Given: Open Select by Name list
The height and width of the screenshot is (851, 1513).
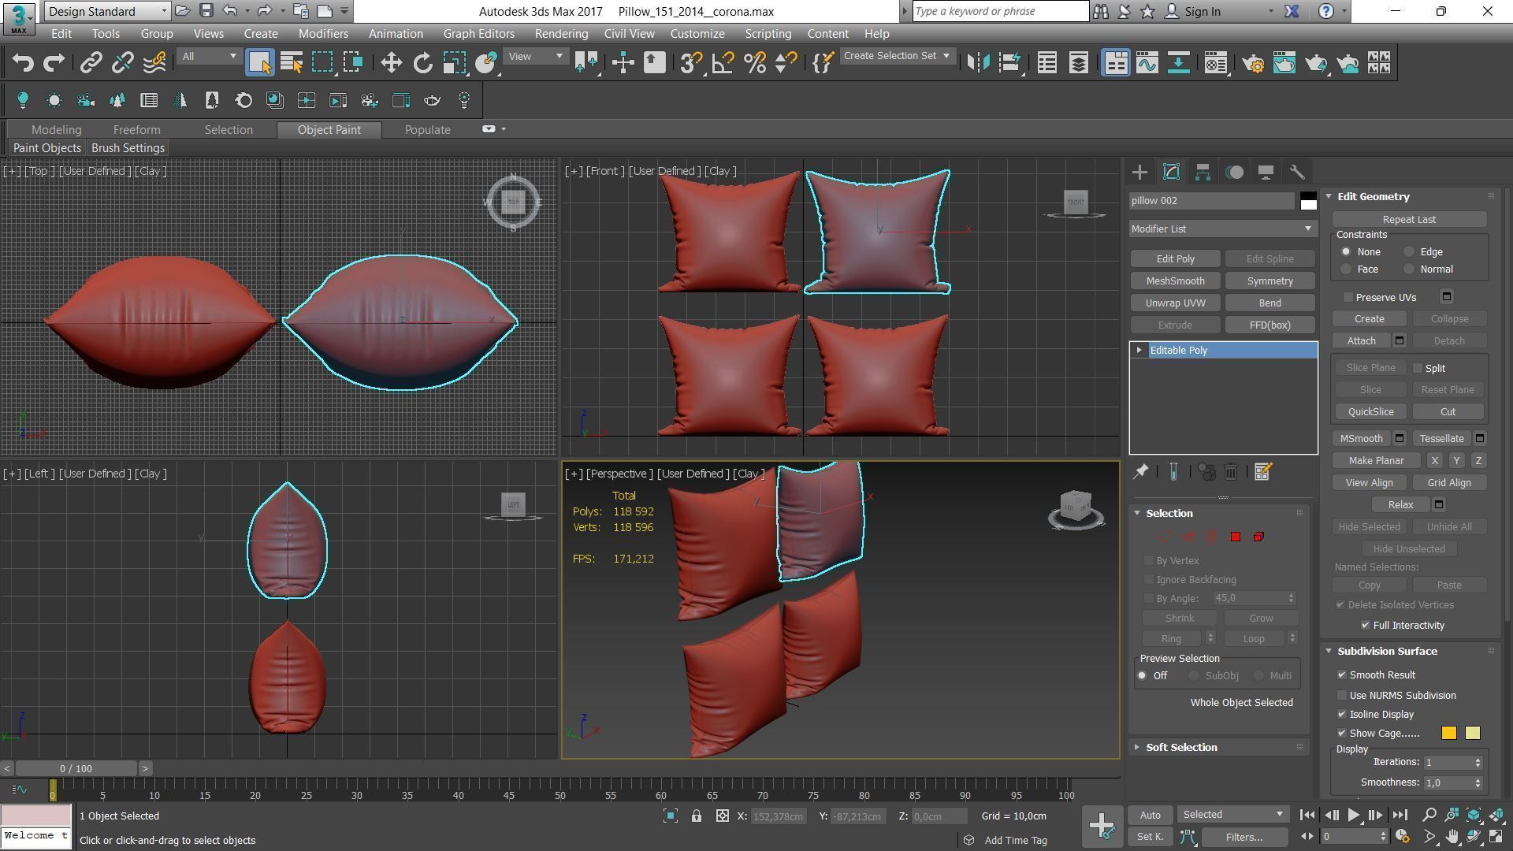Looking at the screenshot, I should (x=292, y=63).
